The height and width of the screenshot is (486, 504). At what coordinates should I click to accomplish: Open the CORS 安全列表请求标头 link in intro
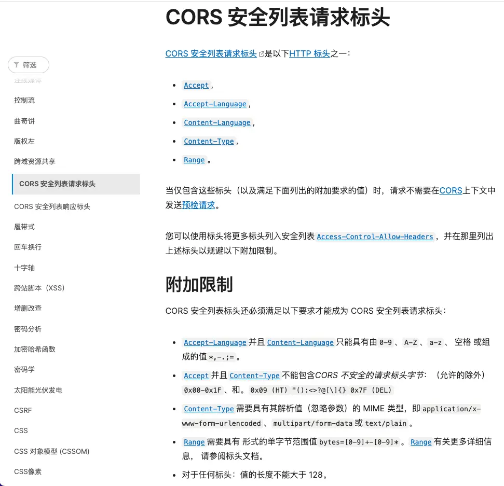point(211,53)
